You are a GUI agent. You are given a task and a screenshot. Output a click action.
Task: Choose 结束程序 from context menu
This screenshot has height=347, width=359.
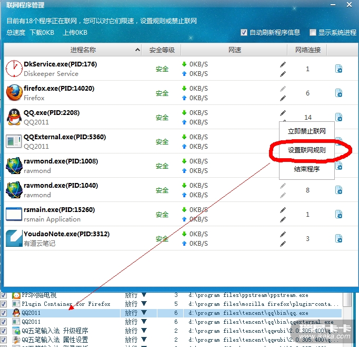[x=306, y=169]
